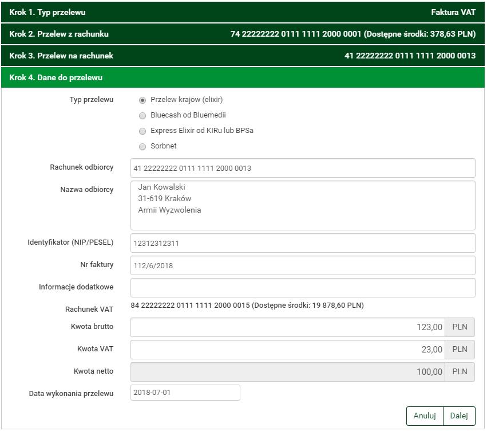Choose Bluecash od Bluemedii transfer type
The height and width of the screenshot is (431, 487).
click(142, 116)
